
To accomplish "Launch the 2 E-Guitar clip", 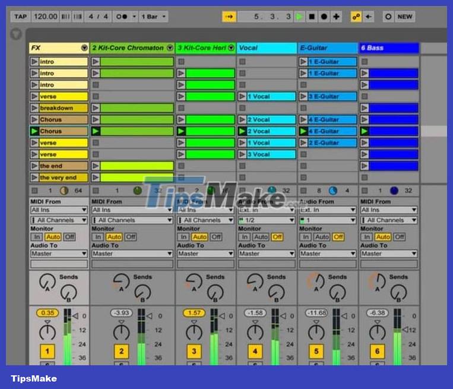I will coord(303,143).
